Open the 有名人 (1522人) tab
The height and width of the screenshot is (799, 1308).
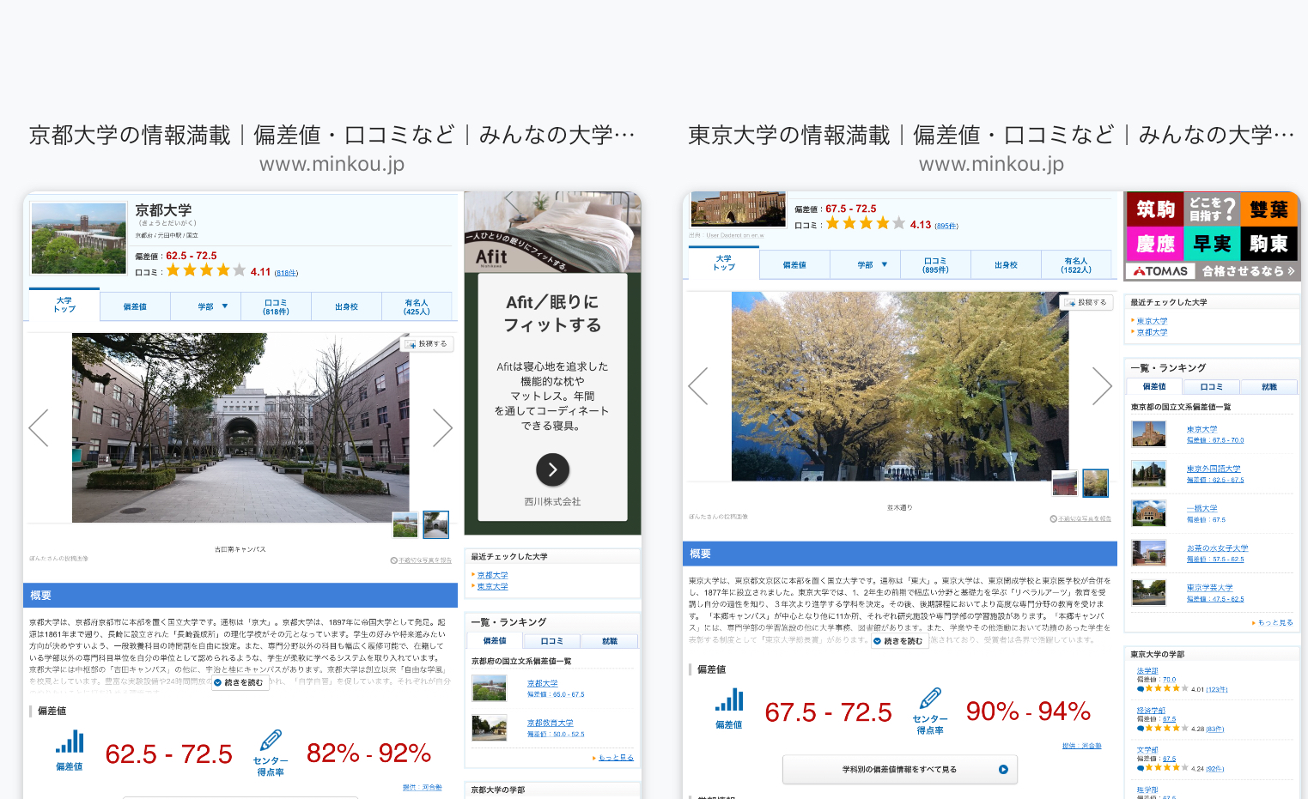(x=1075, y=265)
